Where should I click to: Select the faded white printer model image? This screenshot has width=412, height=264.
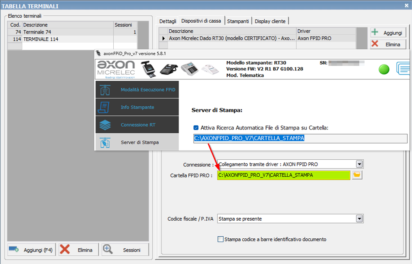pos(210,70)
